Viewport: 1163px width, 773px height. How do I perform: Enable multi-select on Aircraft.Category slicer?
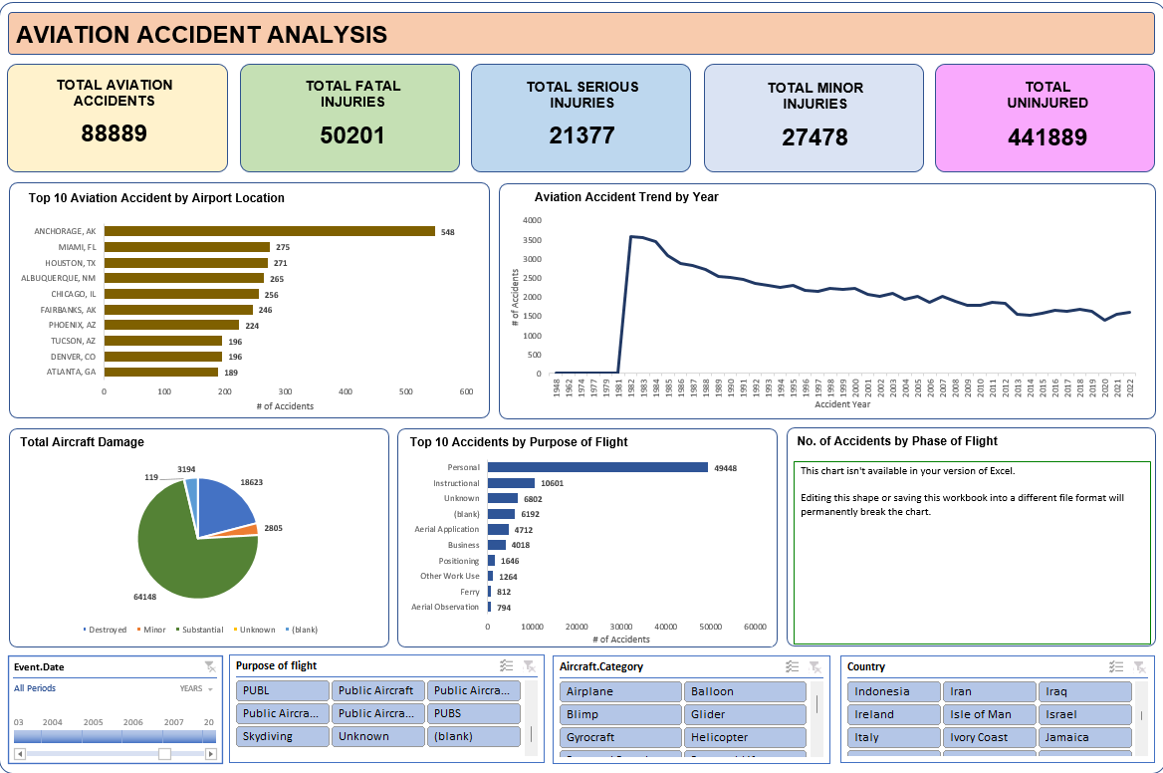[x=793, y=666]
